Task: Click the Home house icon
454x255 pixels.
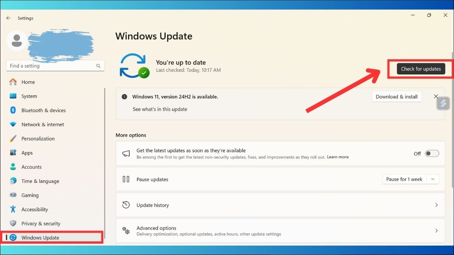Action: (13, 82)
